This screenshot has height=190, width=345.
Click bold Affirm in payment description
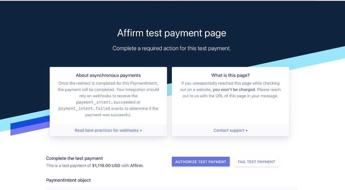coord(137,166)
